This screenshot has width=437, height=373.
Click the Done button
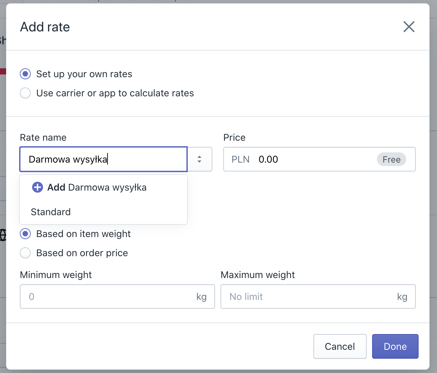[x=395, y=346]
